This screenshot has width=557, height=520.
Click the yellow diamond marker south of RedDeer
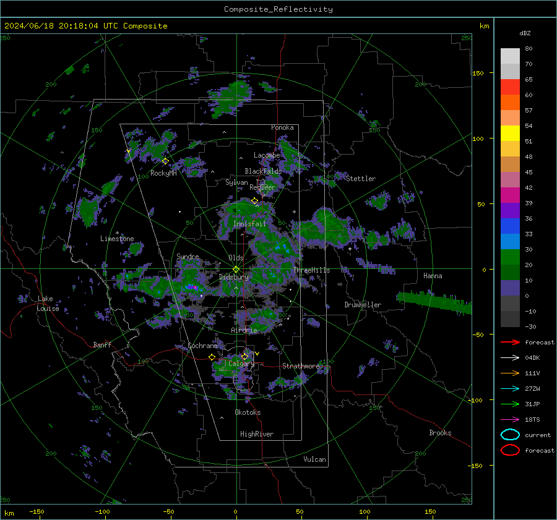254,201
